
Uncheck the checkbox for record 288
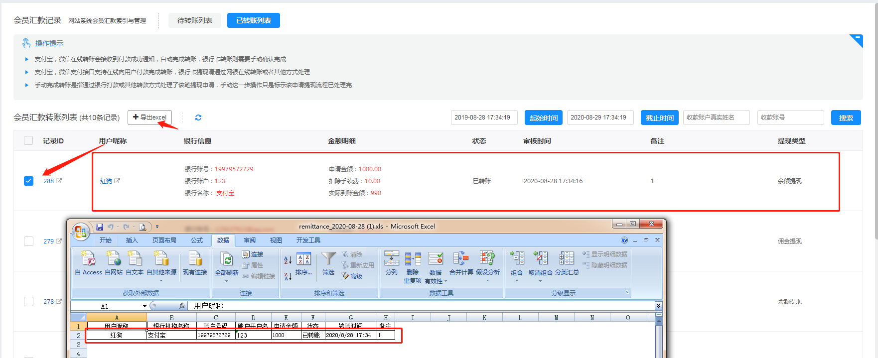click(x=29, y=181)
